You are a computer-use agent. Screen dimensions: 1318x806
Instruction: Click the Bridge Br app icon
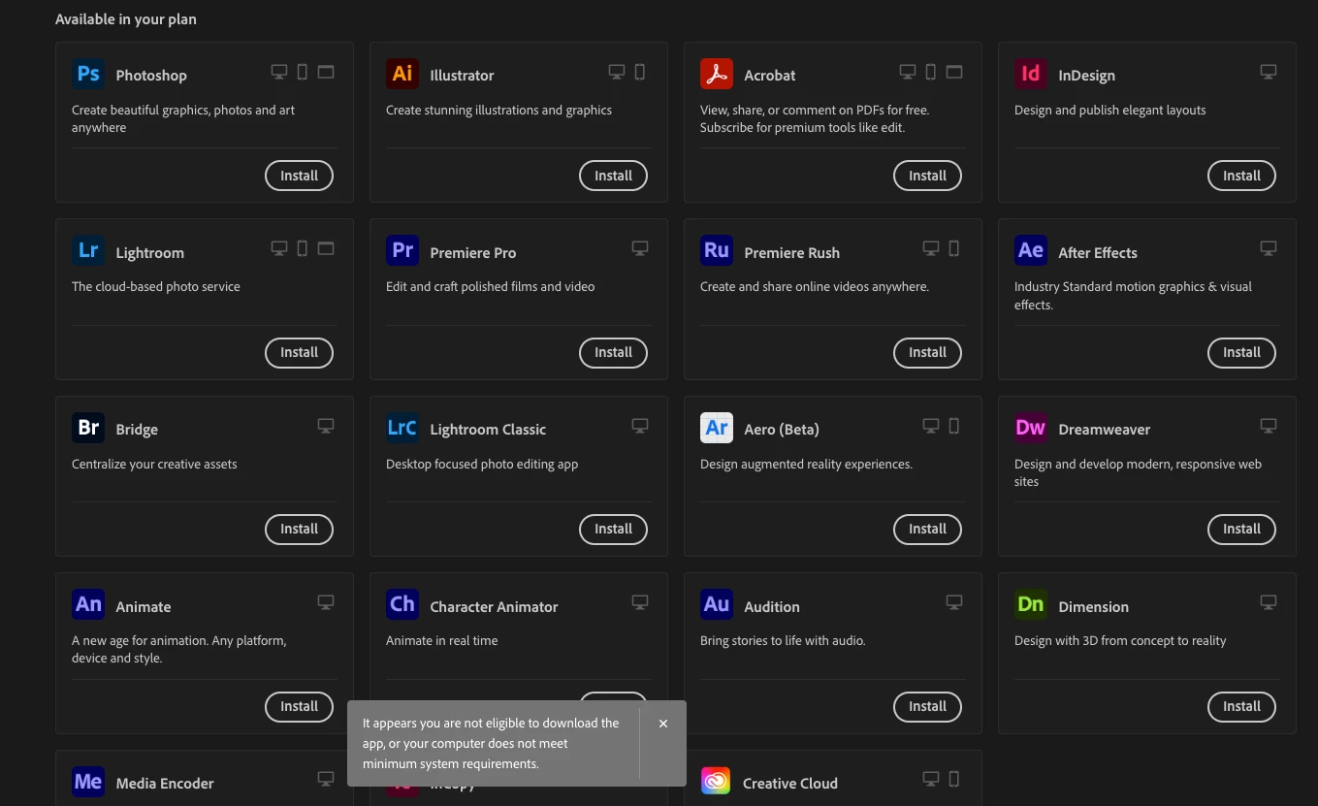click(88, 428)
